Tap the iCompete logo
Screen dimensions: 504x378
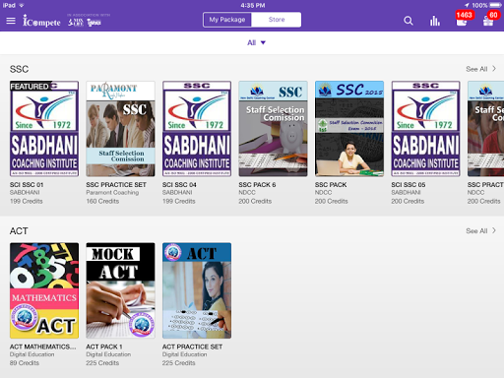tap(41, 21)
